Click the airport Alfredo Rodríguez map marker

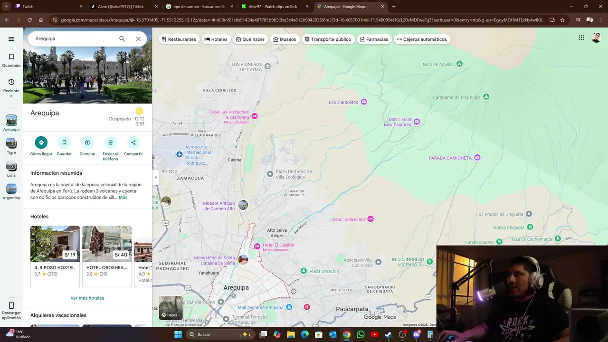coord(179,154)
